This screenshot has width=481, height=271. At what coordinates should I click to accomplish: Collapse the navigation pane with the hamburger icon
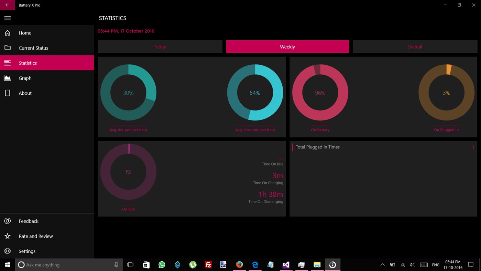[x=8, y=18]
